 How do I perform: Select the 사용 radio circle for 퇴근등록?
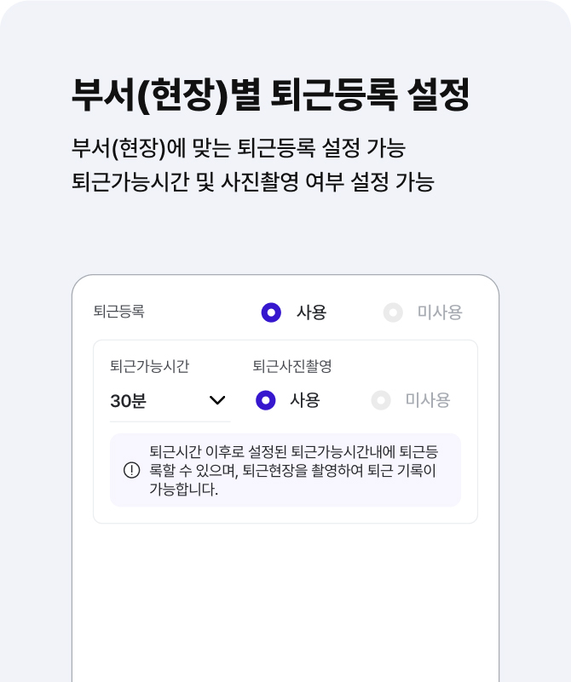(271, 312)
